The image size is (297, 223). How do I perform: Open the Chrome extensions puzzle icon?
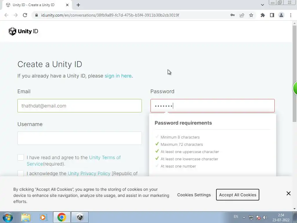click(x=262, y=15)
